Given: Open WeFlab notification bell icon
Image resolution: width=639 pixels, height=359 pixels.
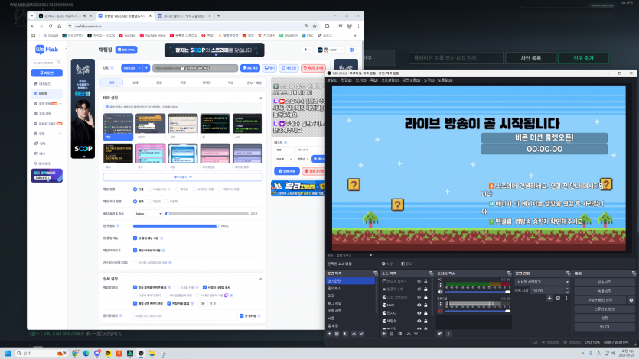Looking at the screenshot, I should pos(308,50).
